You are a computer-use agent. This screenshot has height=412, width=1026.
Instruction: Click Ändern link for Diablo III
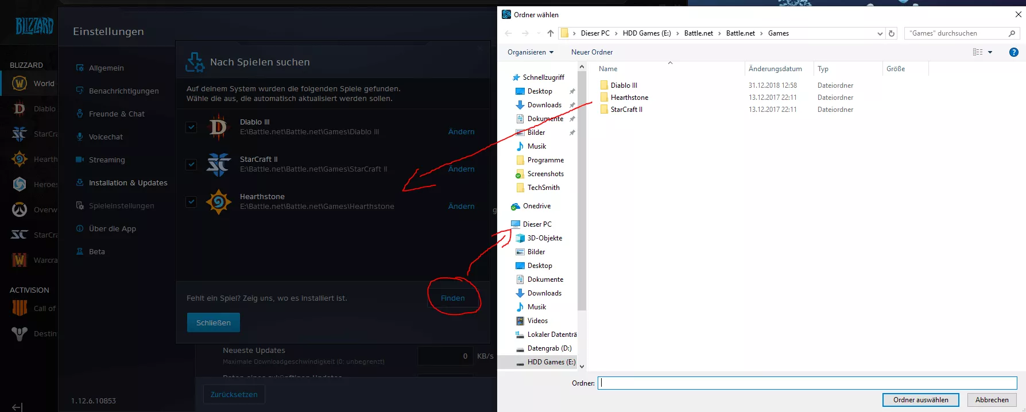[461, 131]
